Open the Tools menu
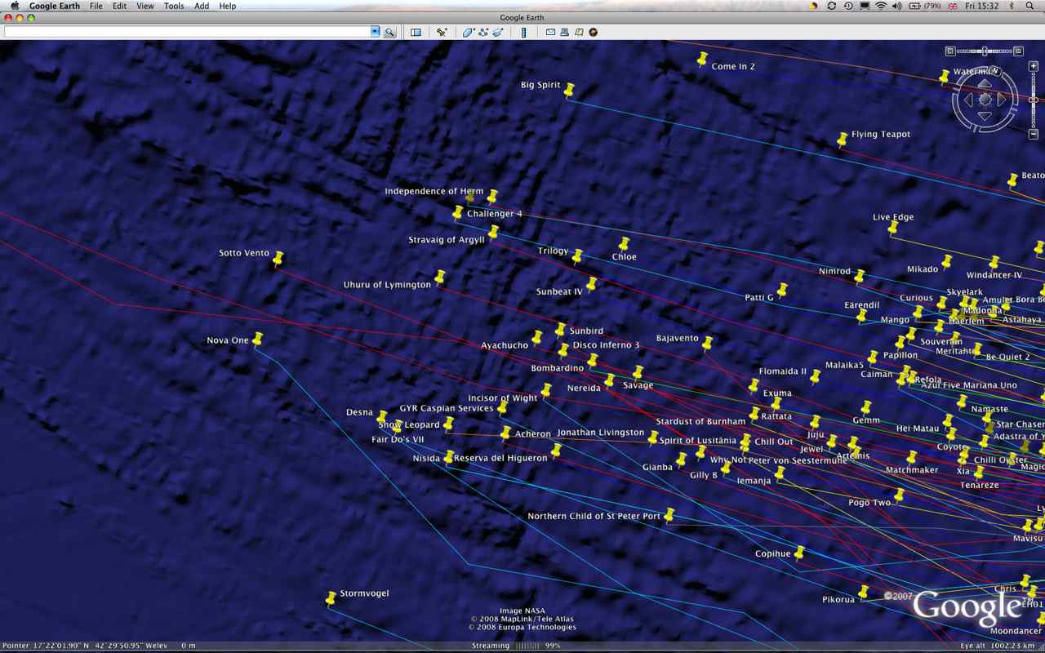The height and width of the screenshot is (653, 1045). click(174, 6)
